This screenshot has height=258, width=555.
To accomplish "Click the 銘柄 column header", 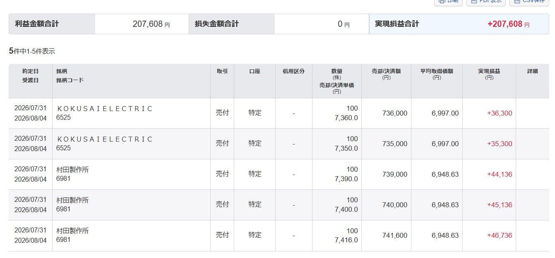I will pos(62,71).
